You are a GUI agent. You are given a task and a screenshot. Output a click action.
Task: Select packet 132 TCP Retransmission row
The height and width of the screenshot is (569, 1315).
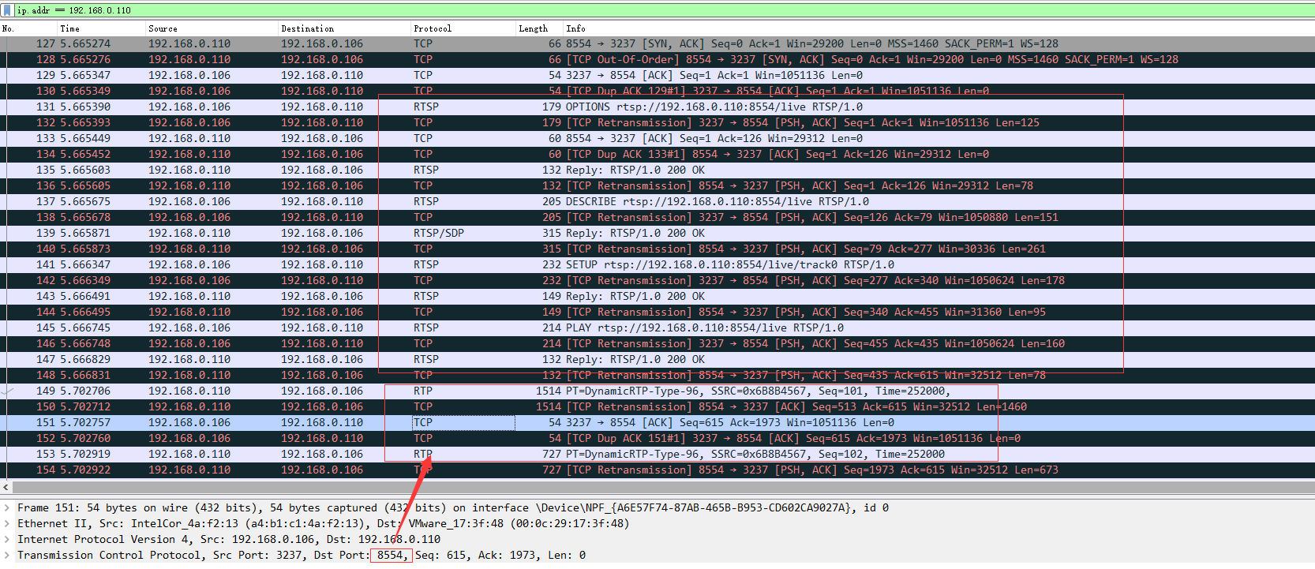click(657, 122)
